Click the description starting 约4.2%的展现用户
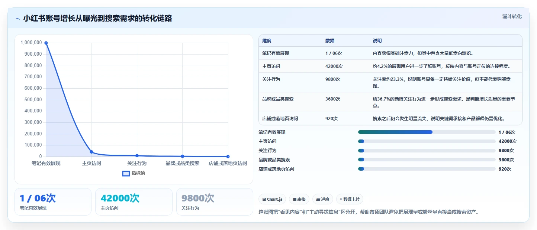Image resolution: width=537 pixels, height=230 pixels. tap(442, 66)
